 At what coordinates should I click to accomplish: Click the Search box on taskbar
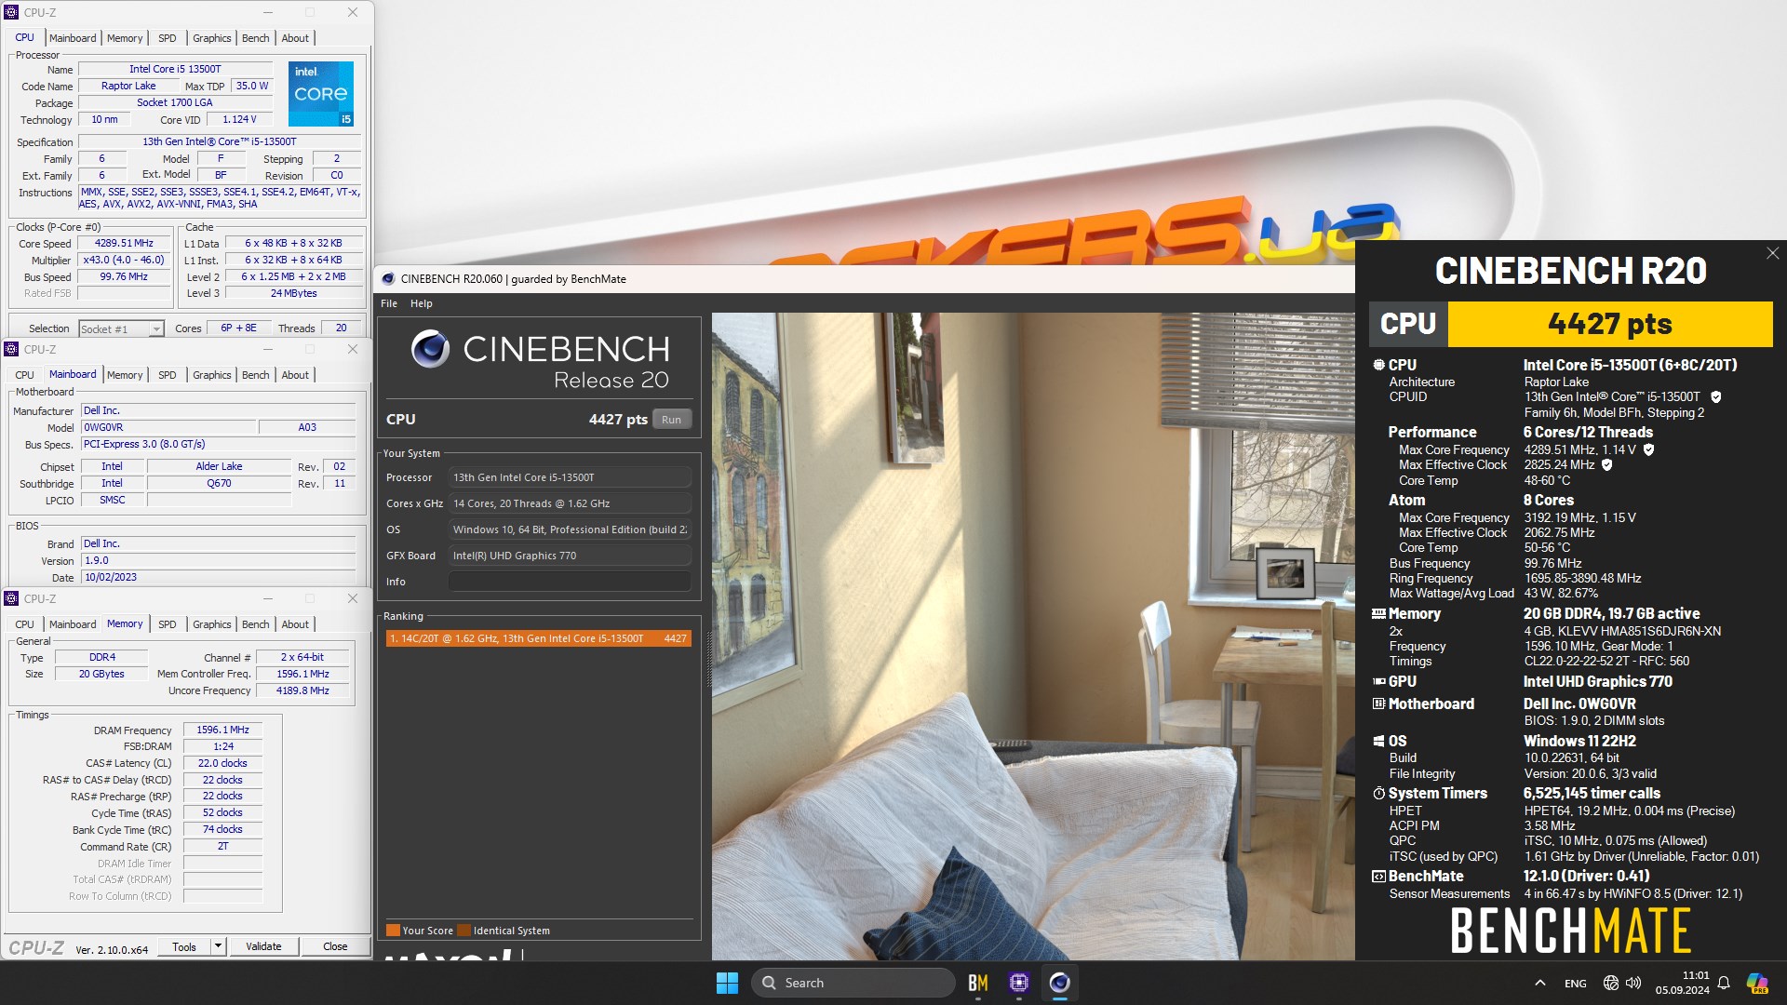(x=853, y=983)
